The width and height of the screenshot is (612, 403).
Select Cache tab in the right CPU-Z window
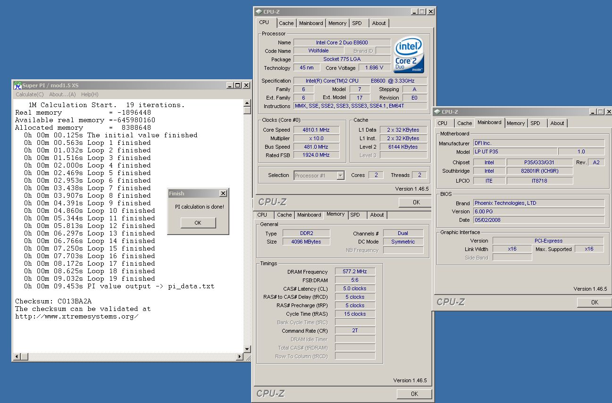click(464, 123)
